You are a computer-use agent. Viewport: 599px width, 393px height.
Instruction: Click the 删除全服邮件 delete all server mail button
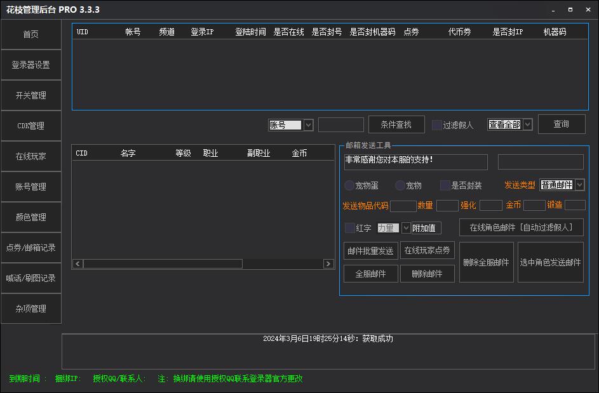pyautogui.click(x=487, y=262)
